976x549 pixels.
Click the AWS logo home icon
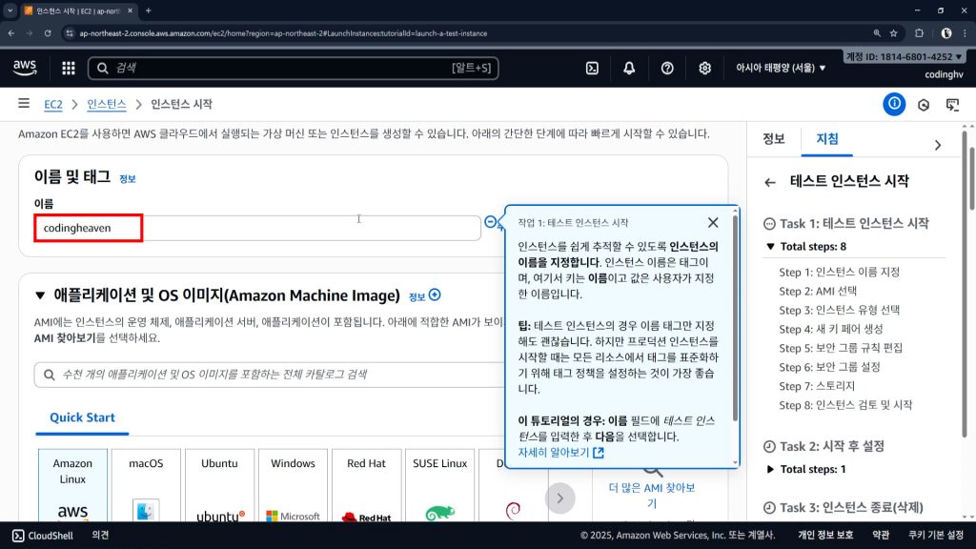(x=25, y=68)
